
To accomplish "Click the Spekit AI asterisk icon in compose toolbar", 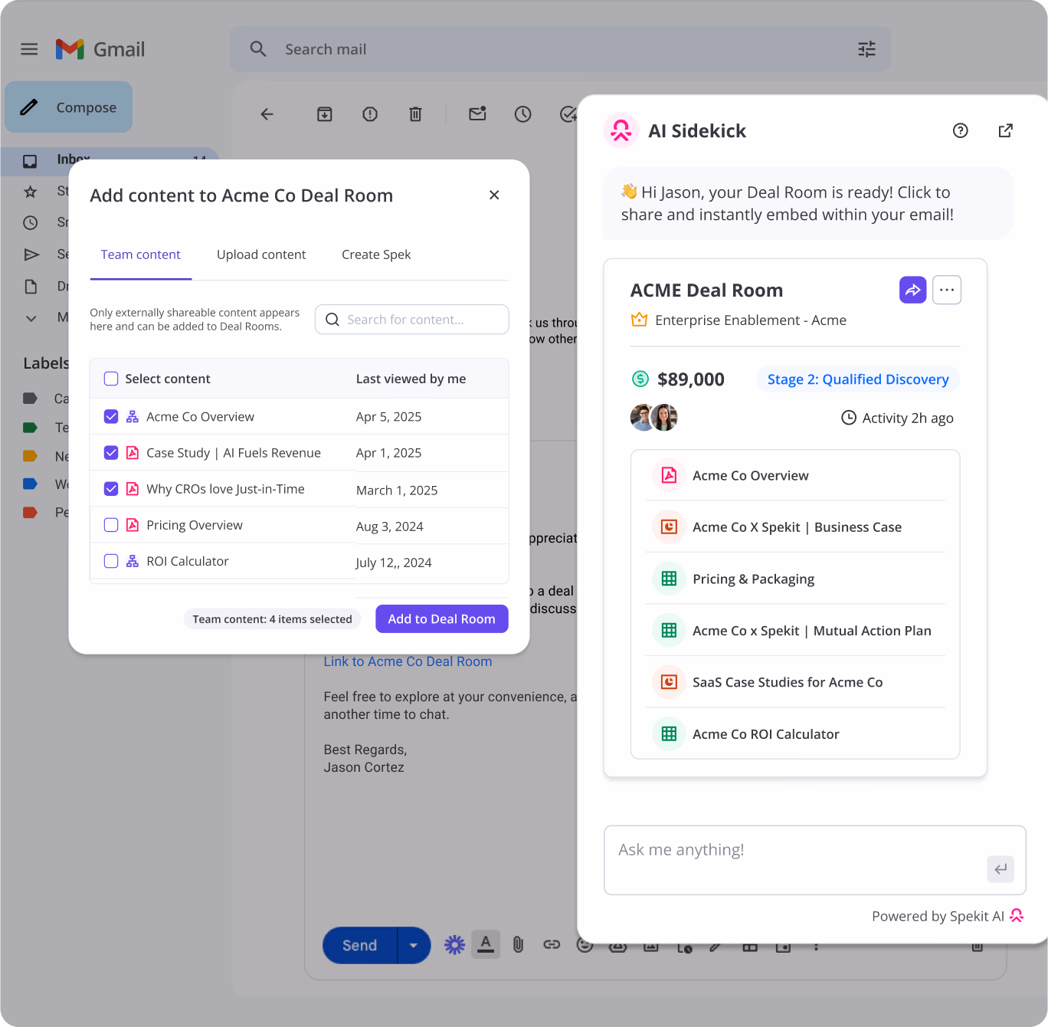I will tap(455, 945).
